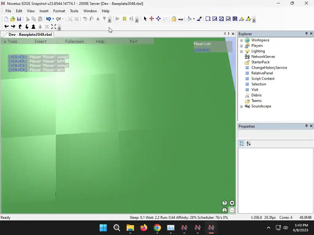Expand the Soundscape node
Viewport: 314px width, 235px height.
pyautogui.click(x=242, y=106)
